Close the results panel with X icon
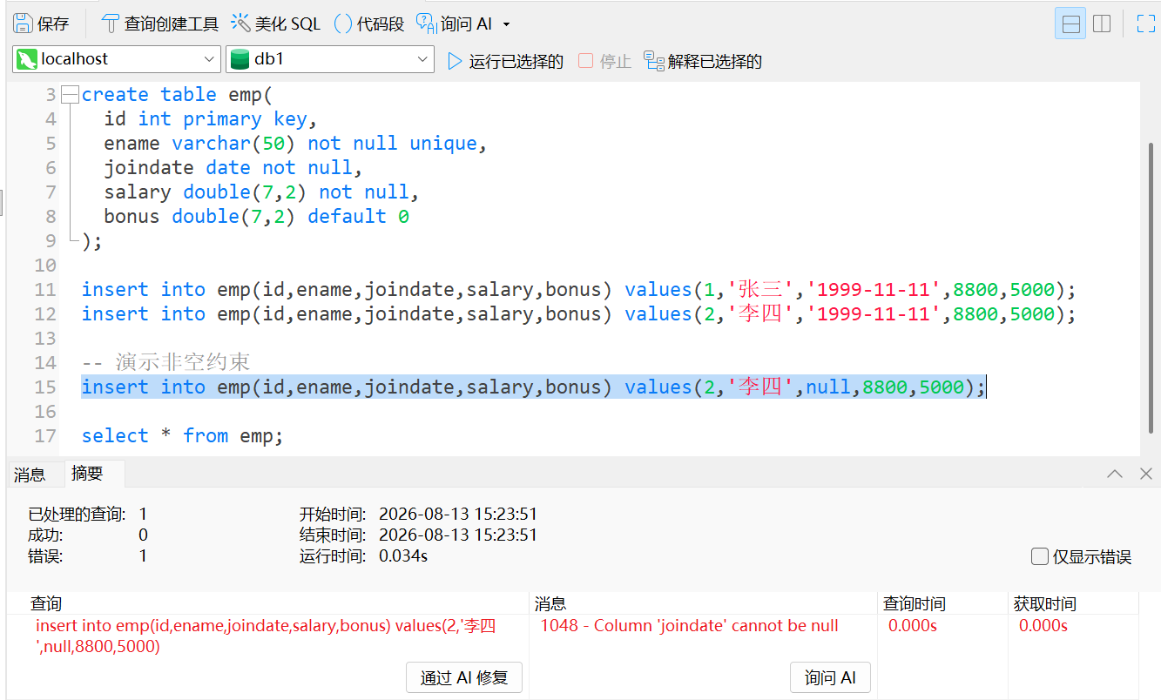1161x700 pixels. pyautogui.click(x=1145, y=474)
